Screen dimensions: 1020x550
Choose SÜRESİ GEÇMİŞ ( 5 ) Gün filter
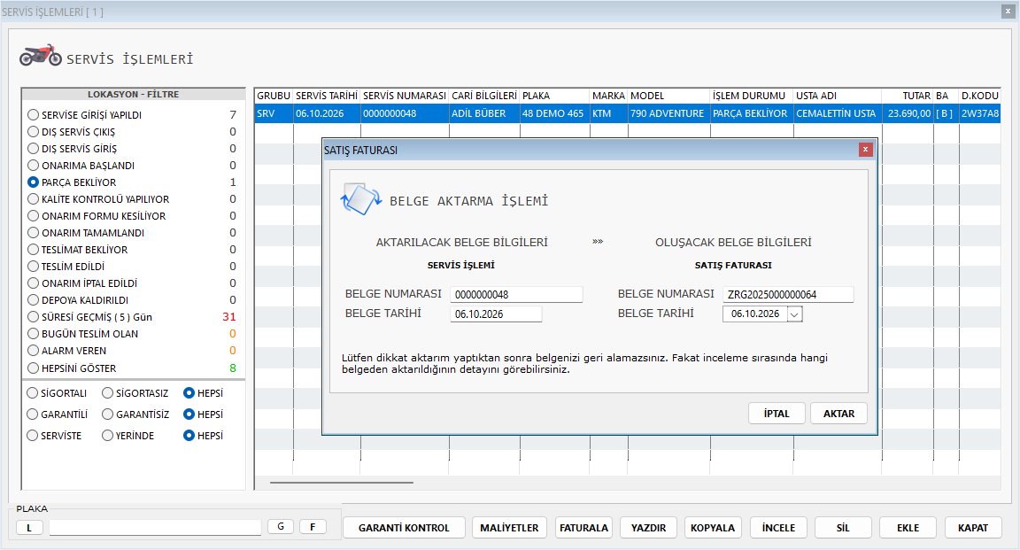coord(33,317)
